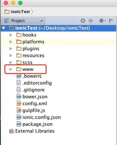The height and width of the screenshot is (145, 117).
Task: Click the External Libraries icon
Action: 11,131
